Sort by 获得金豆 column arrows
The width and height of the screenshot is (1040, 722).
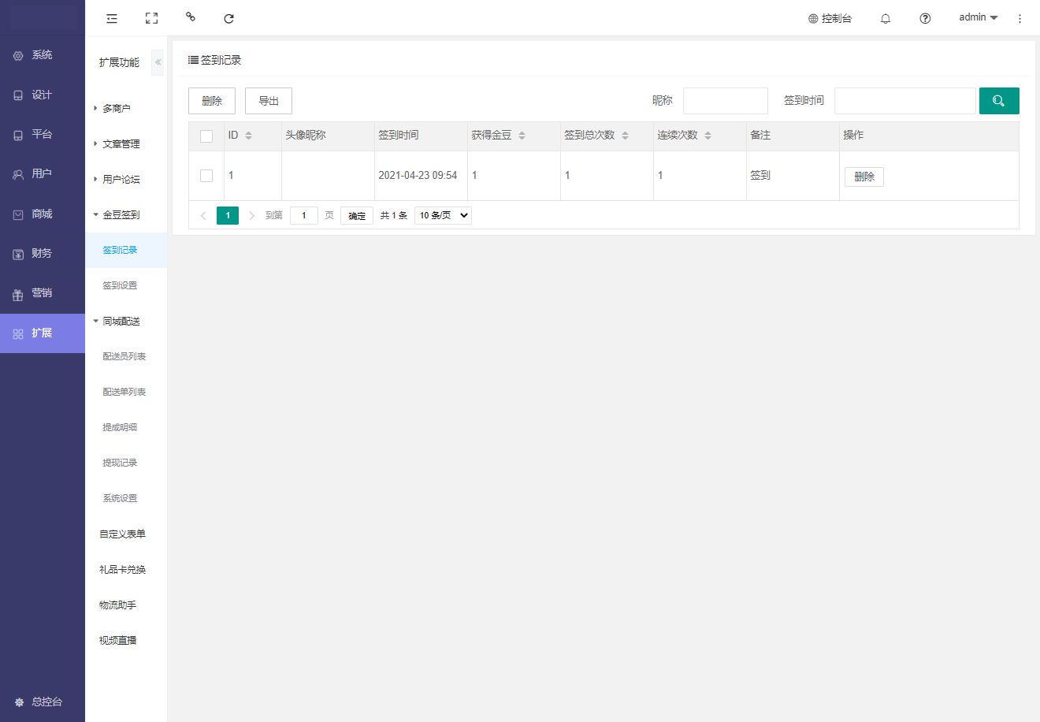[x=522, y=136]
